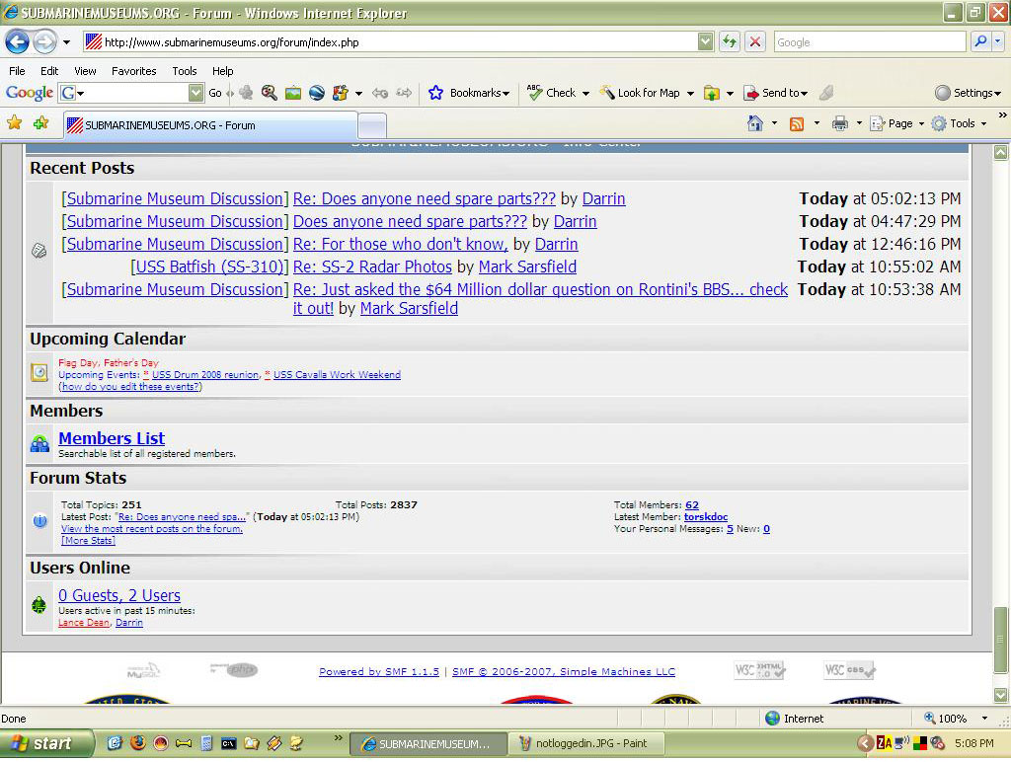Click the Add to Favorites icon

pyautogui.click(x=40, y=123)
